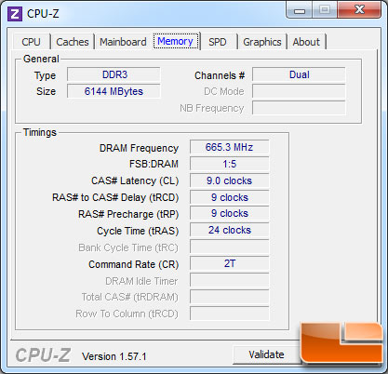Click the tRP 9 clocks value
The height and width of the screenshot is (374, 388).
(230, 214)
